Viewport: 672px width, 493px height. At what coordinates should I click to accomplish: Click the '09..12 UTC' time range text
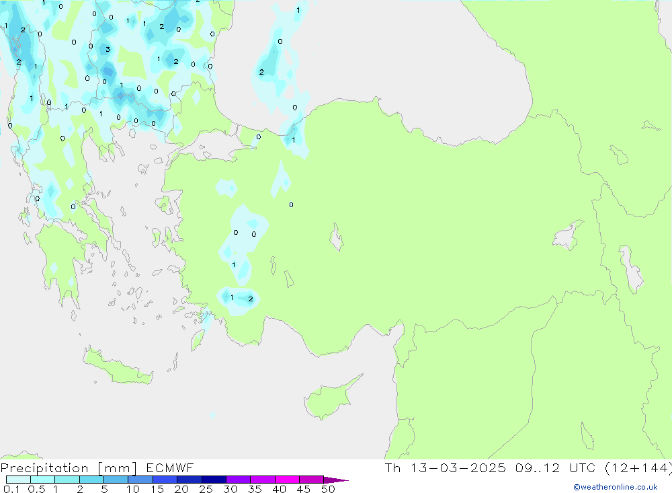pos(556,467)
